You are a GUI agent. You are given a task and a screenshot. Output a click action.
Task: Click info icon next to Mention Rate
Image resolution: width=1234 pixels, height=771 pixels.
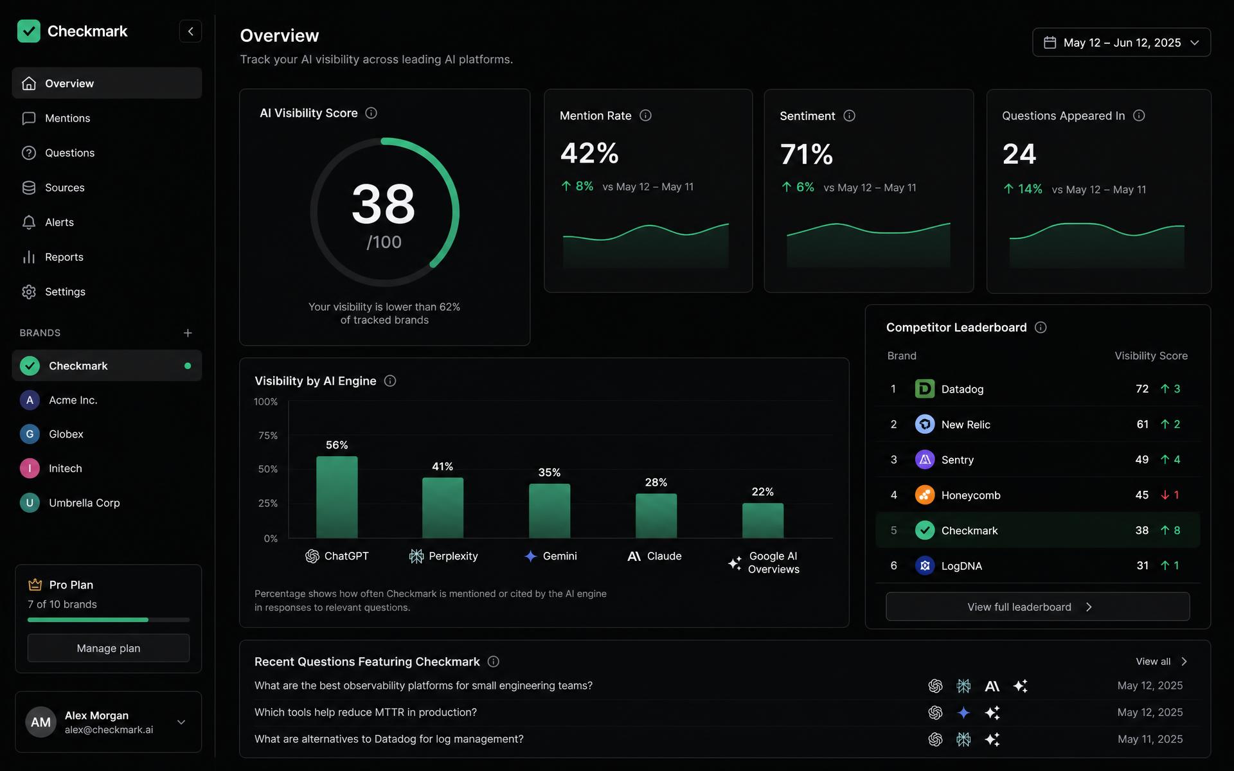tap(645, 116)
